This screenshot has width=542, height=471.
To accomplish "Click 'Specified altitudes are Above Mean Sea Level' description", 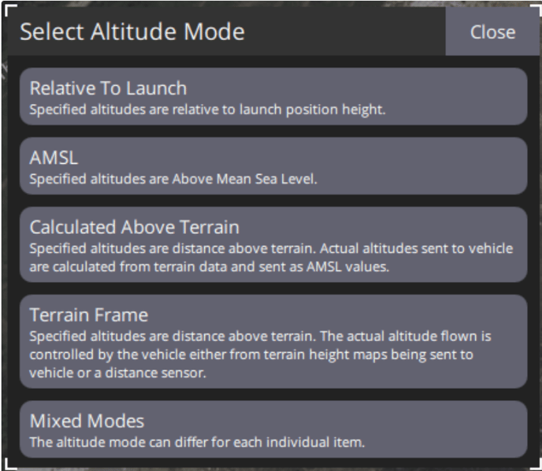I will click(173, 180).
